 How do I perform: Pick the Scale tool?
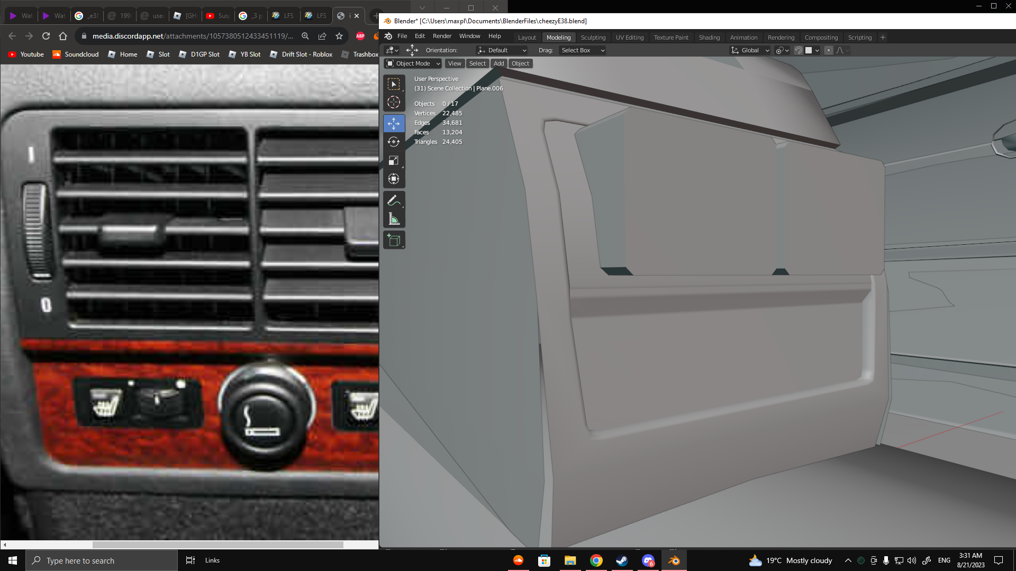394,160
